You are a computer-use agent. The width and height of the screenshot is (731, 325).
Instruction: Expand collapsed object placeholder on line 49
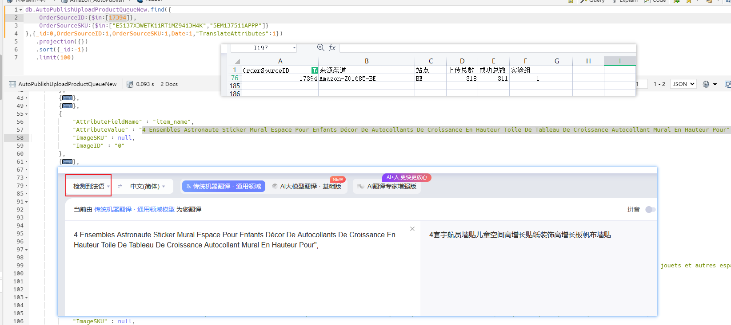68,106
